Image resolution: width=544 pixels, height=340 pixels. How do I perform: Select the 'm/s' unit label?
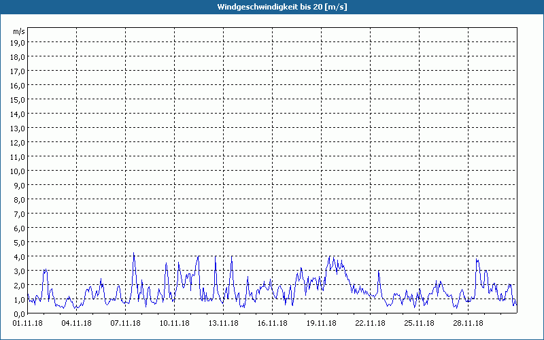pyautogui.click(x=19, y=31)
